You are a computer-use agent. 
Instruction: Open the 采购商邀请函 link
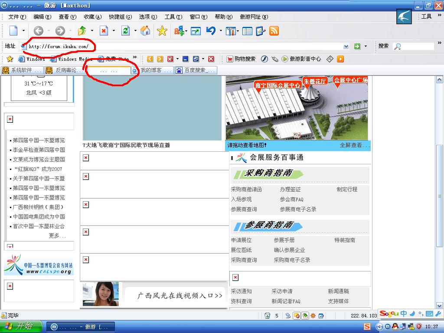246,189
